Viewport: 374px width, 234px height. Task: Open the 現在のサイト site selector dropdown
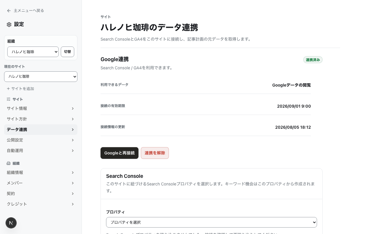[41, 77]
